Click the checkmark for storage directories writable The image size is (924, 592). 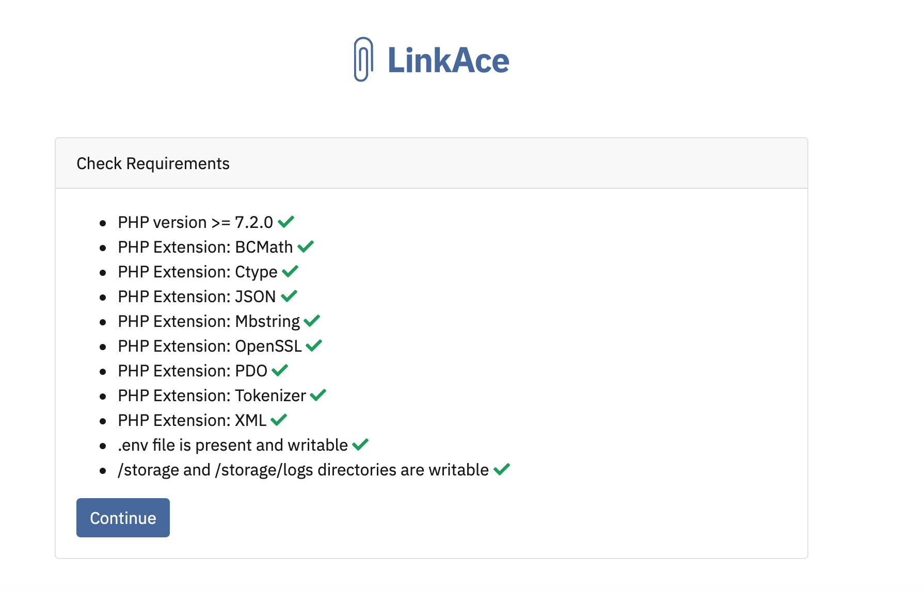(x=502, y=469)
